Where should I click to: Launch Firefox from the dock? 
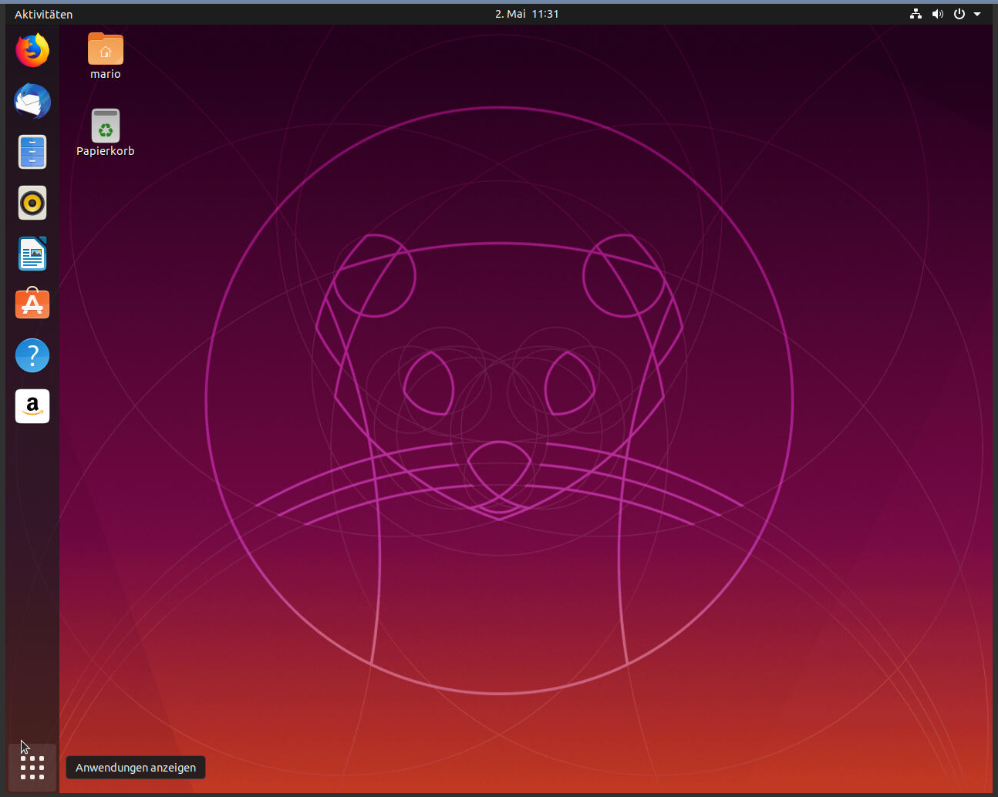pyautogui.click(x=32, y=51)
